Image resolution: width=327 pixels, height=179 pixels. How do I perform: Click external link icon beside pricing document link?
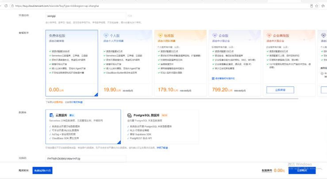[x=81, y=102]
